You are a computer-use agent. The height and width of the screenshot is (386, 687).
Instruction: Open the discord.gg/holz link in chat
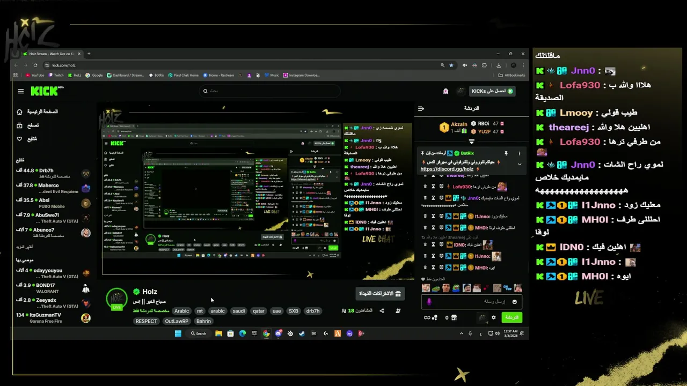pos(447,169)
